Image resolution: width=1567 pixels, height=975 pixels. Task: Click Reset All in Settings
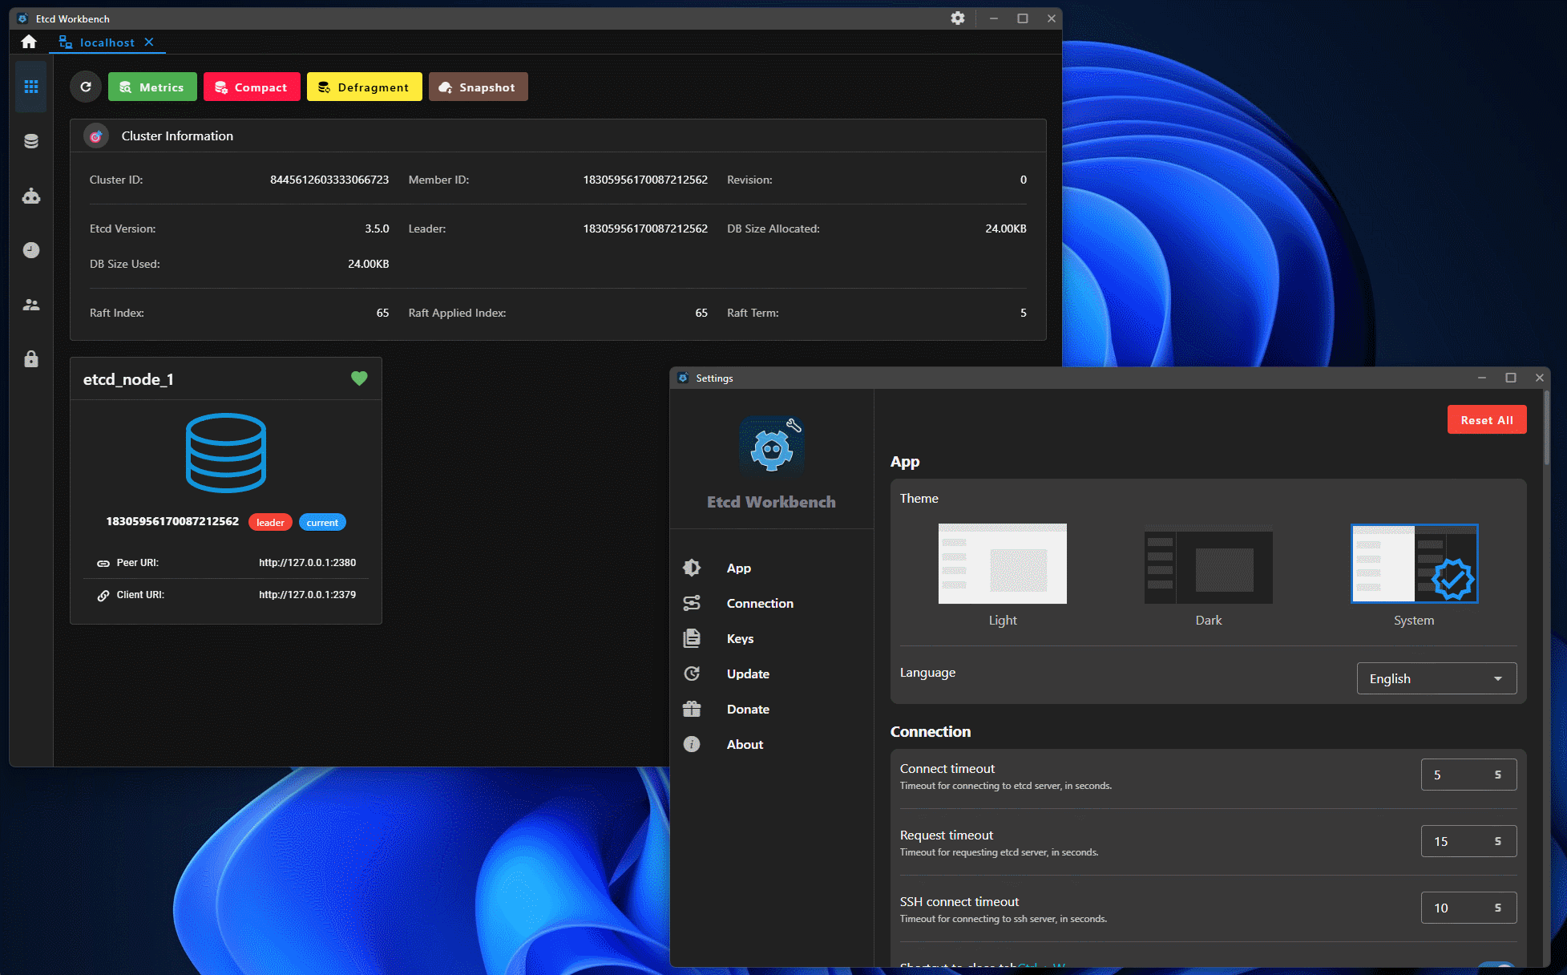(1487, 420)
